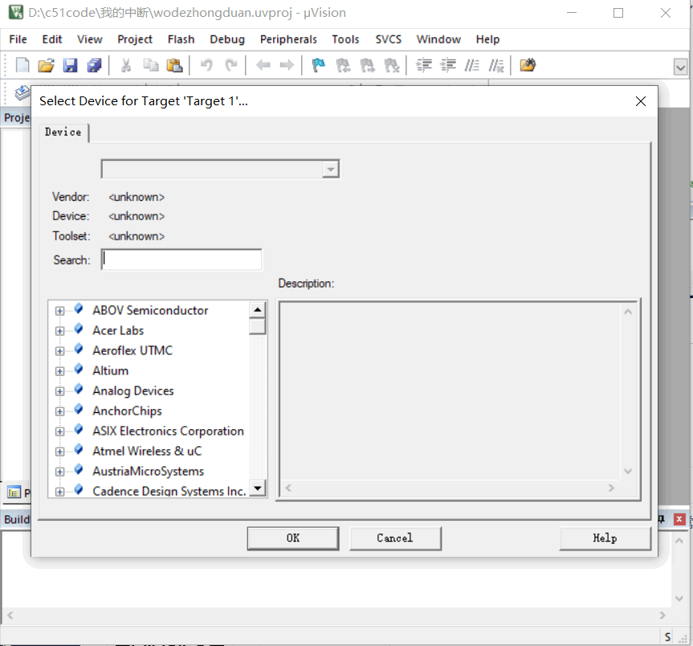Expand the Aeroflex UTMC node
The width and height of the screenshot is (693, 646).
coord(59,351)
